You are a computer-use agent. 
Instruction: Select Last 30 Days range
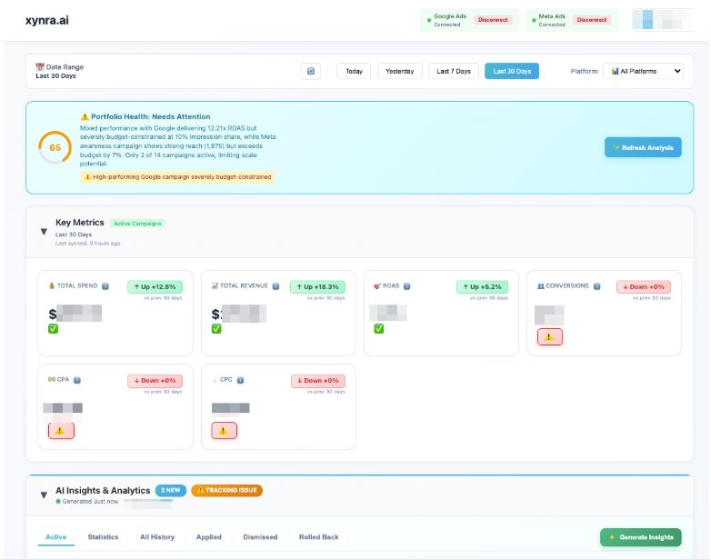512,71
